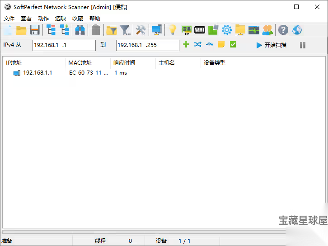
Task: Open the 选项 menu
Action: coord(61,19)
